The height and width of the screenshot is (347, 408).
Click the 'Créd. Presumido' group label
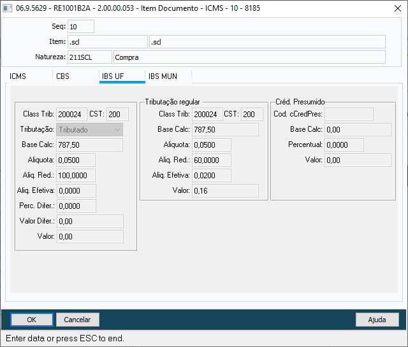(300, 102)
